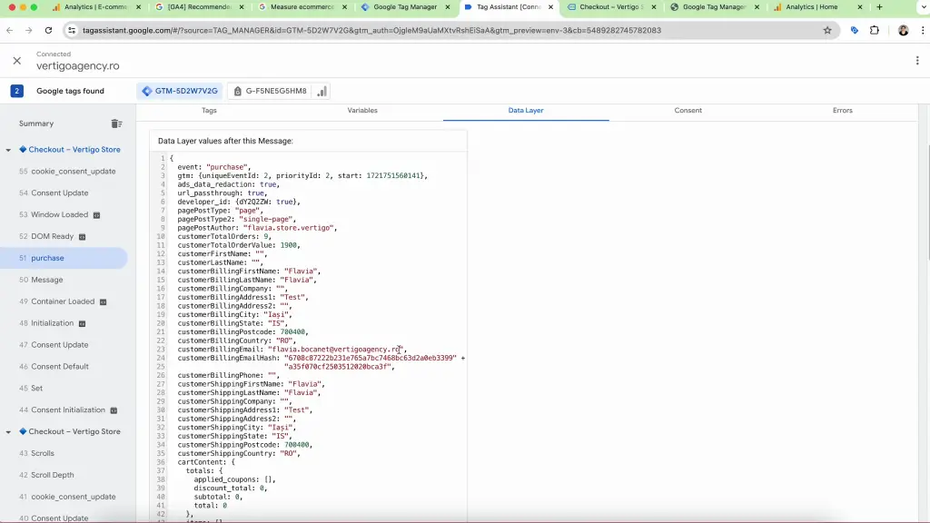Viewport: 930px width, 523px height.
Task: Open the Errors tab
Action: pyautogui.click(x=842, y=111)
